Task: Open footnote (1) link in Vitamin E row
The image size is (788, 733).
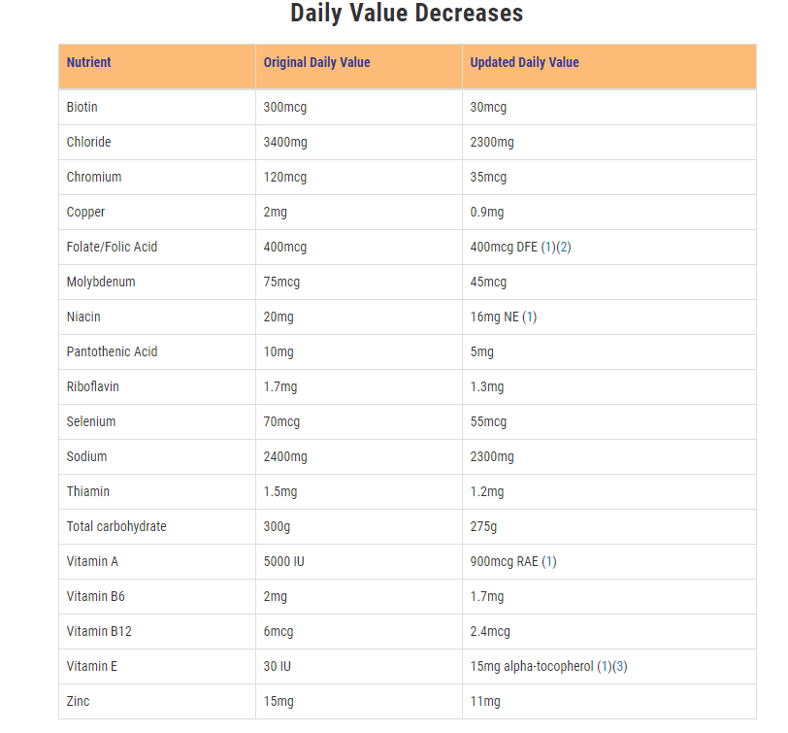Action: coord(605,666)
